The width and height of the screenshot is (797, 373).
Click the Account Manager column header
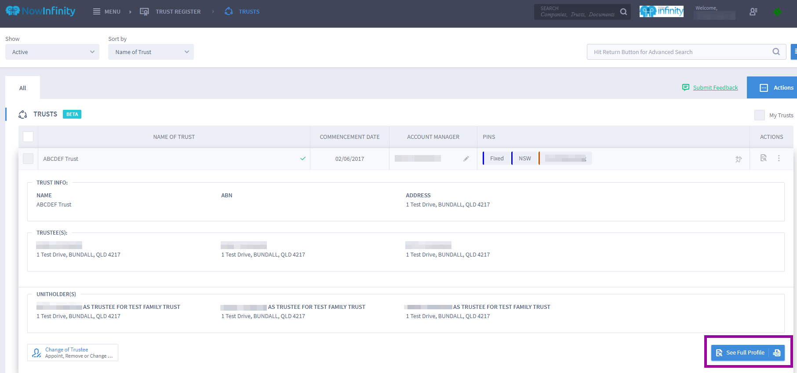point(433,137)
